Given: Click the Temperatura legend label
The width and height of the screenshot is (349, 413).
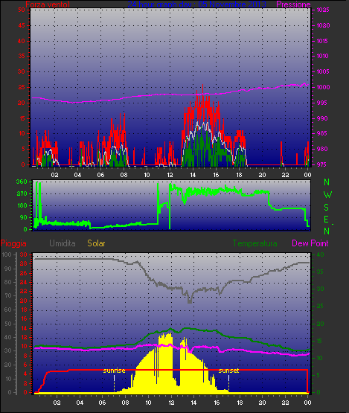Looking at the screenshot, I should click(254, 243).
